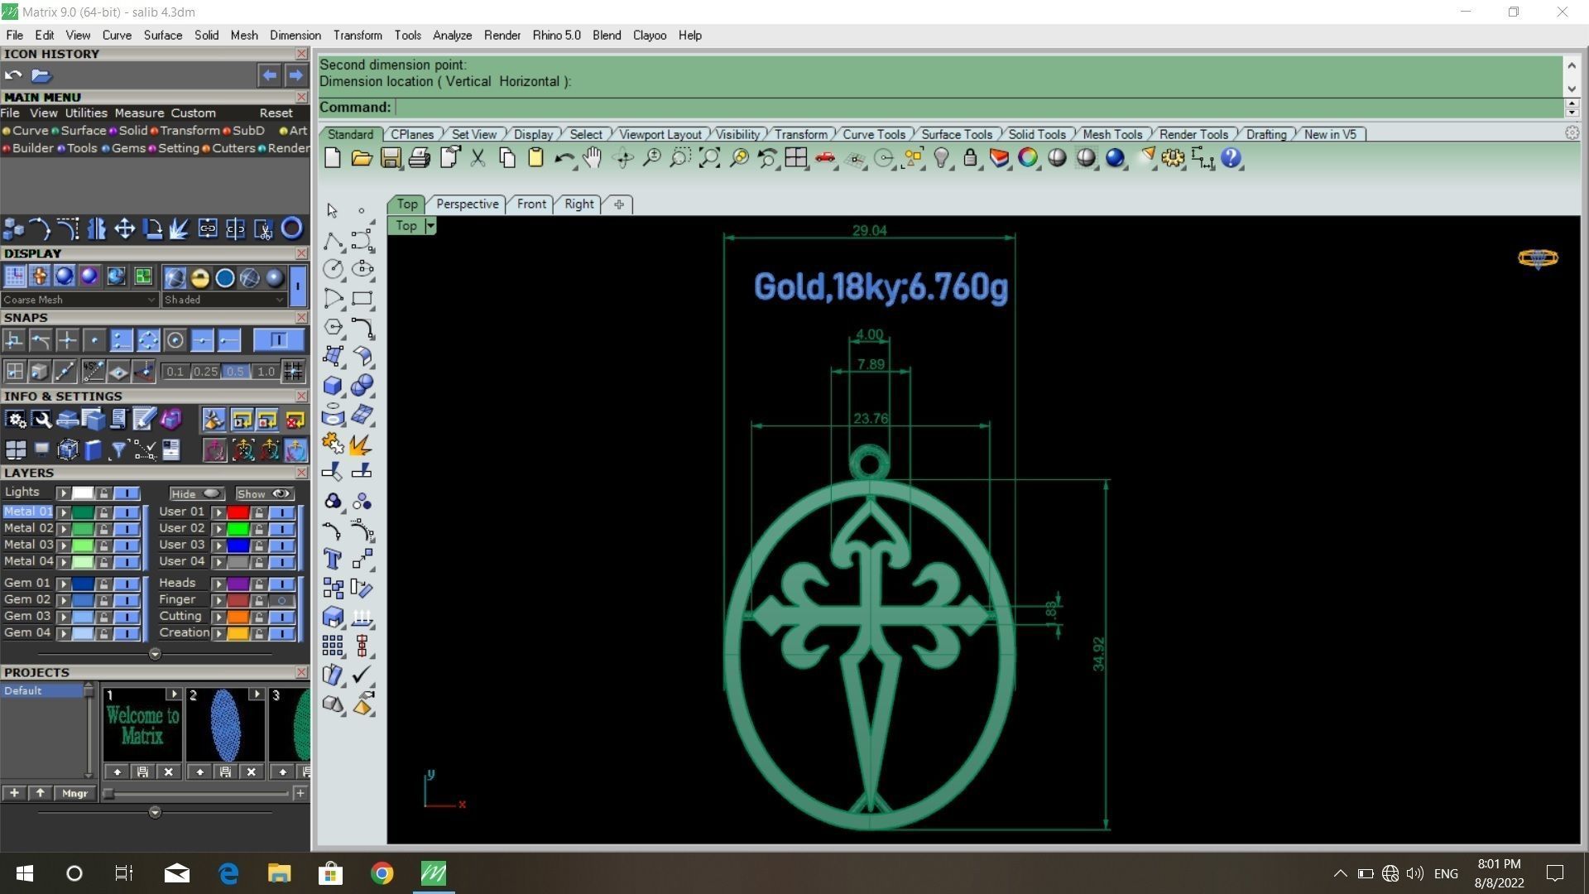Open the Drafting toolbar tab
Image resolution: width=1589 pixels, height=894 pixels.
tap(1266, 134)
